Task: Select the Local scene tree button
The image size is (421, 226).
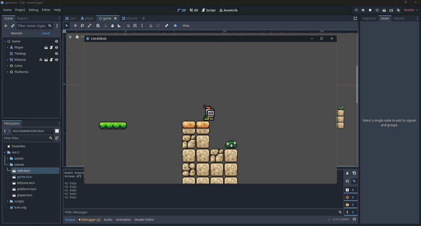Action: coord(46,33)
